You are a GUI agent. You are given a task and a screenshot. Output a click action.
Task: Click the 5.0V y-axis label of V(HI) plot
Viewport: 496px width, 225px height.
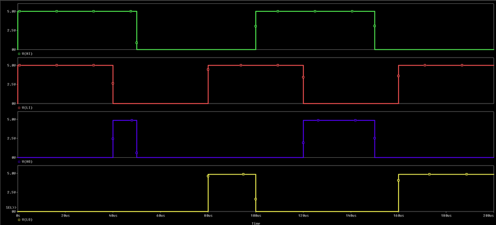11,11
